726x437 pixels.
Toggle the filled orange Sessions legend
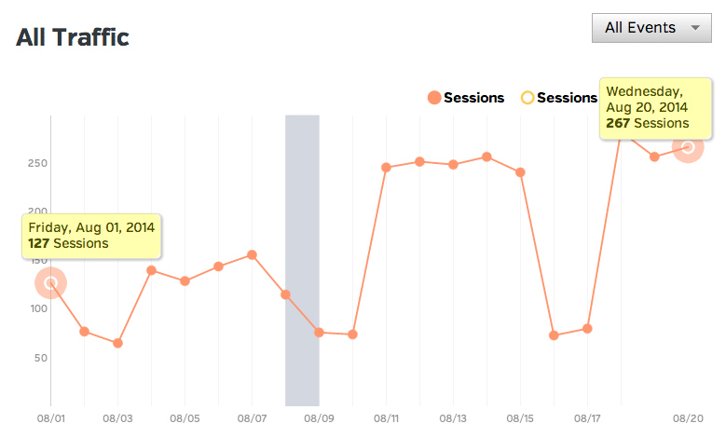(466, 98)
